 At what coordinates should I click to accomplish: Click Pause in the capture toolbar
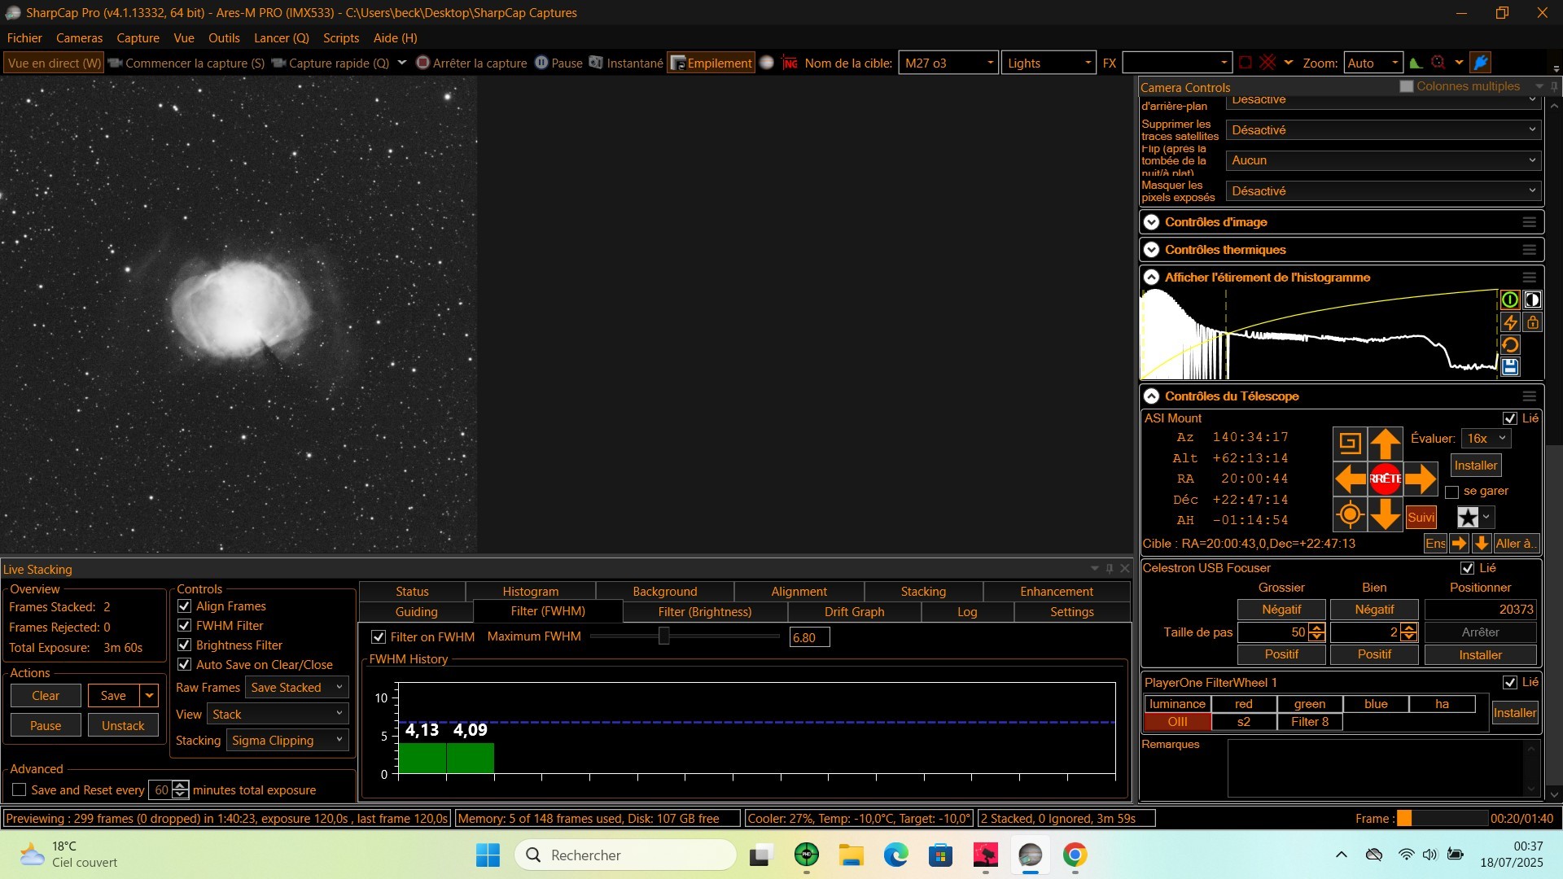558,63
